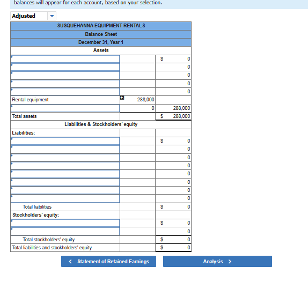Click the Stockholders' equity: section label
Screen dimensions: 308x282
pyautogui.click(x=35, y=215)
